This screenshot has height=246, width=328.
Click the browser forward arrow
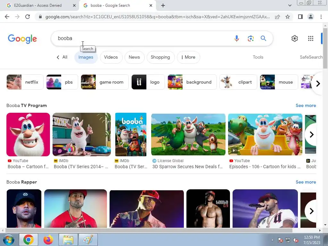pos(17,17)
